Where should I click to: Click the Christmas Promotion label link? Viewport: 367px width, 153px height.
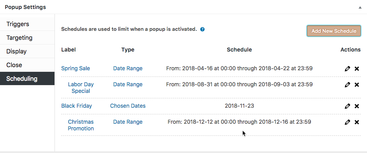tap(81, 125)
